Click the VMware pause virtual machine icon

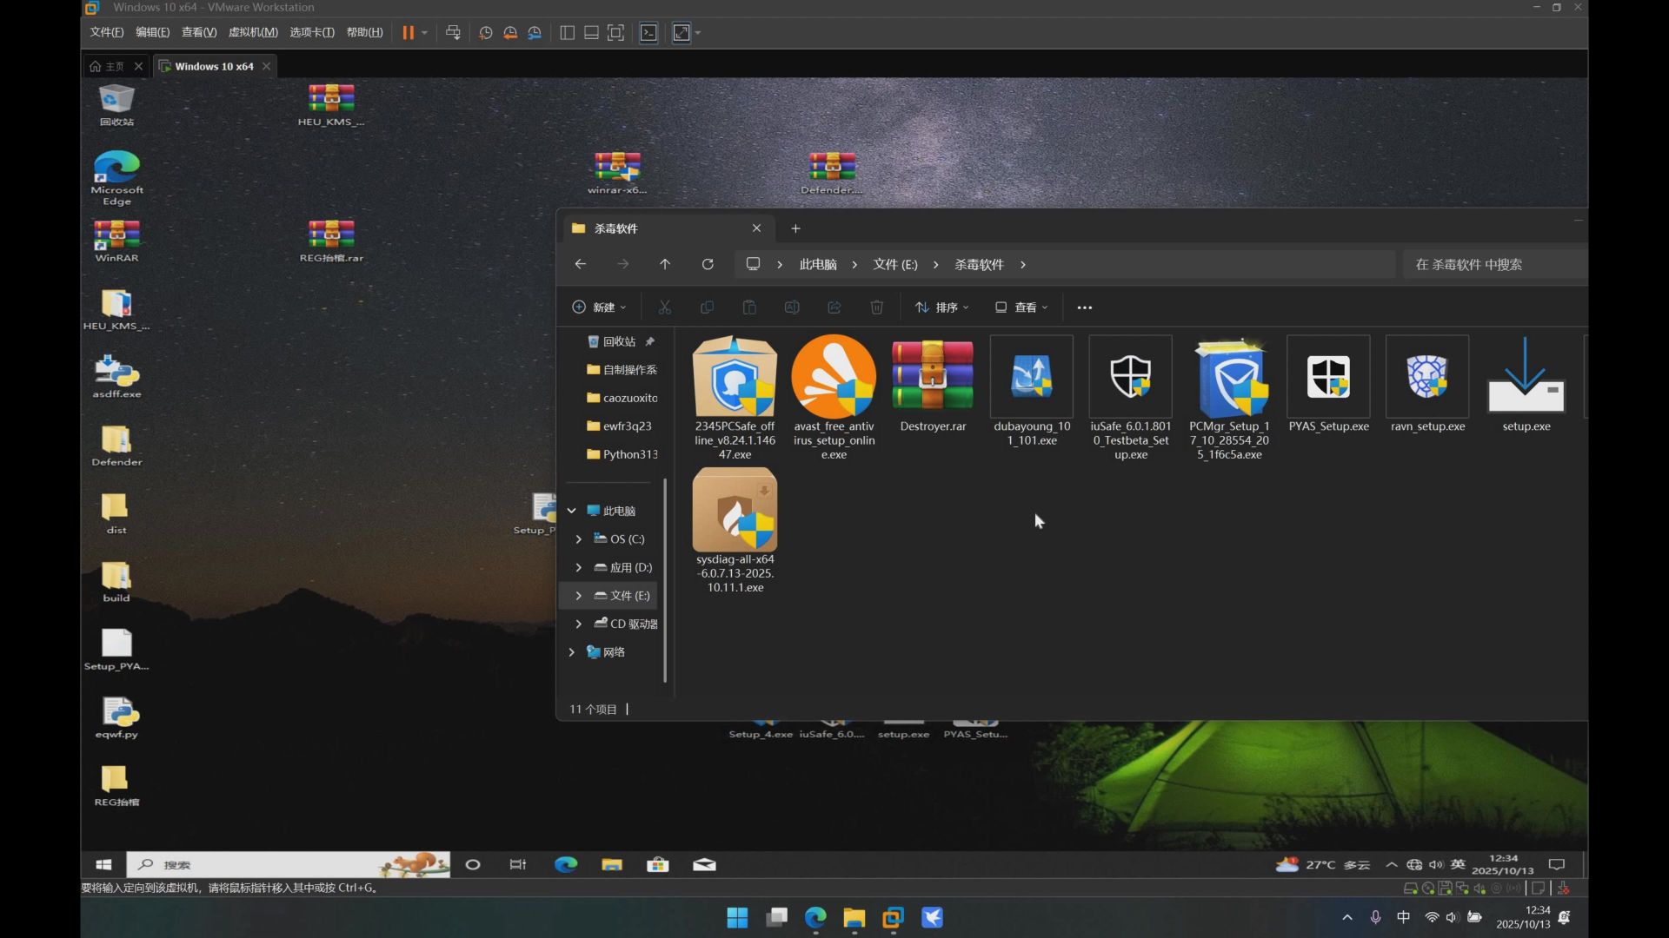coord(408,33)
